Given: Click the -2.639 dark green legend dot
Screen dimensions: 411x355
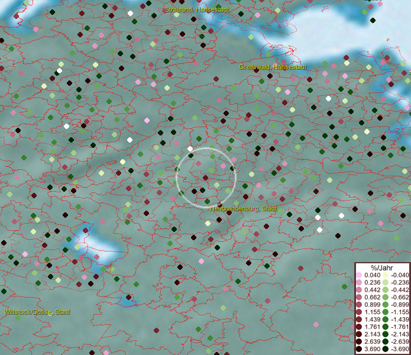Looking at the screenshot, I should [x=386, y=341].
